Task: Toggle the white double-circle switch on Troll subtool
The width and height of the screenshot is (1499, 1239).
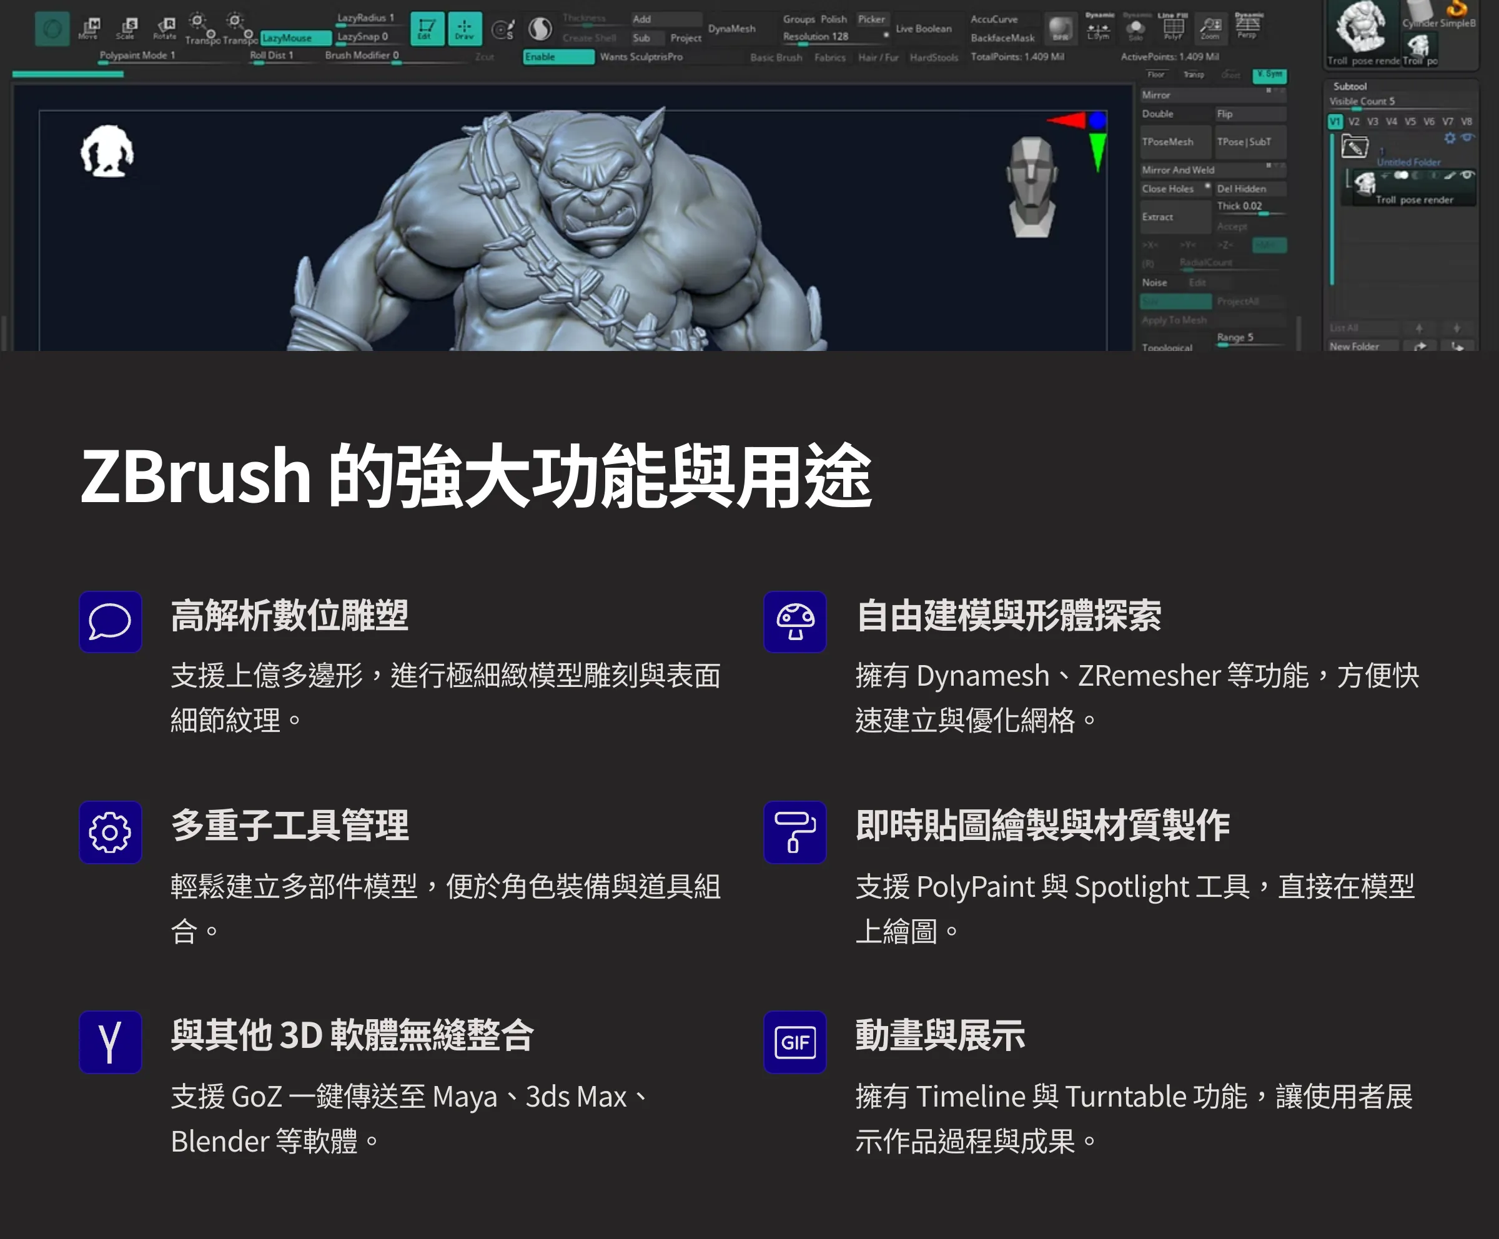Action: (x=1402, y=175)
